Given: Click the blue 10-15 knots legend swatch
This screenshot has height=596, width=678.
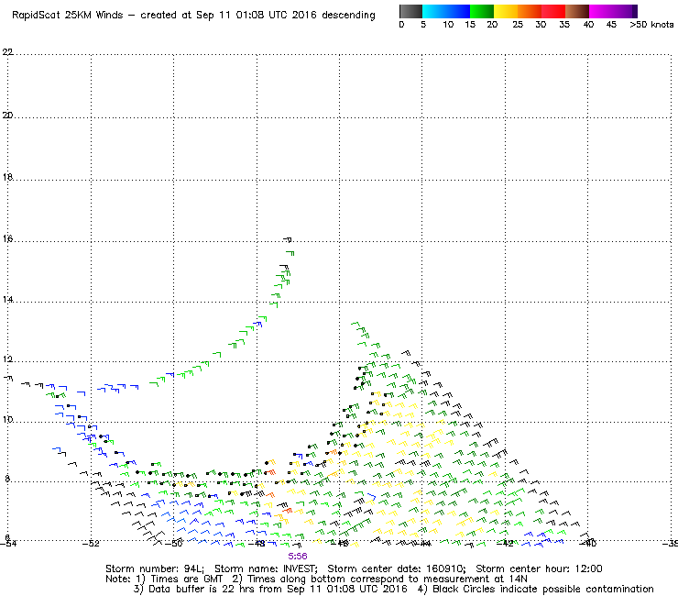Looking at the screenshot, I should point(458,11).
